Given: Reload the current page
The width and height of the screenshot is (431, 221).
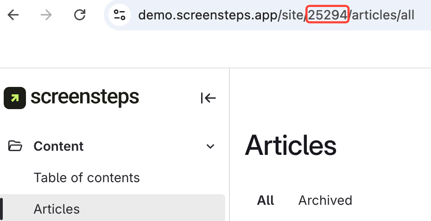Looking at the screenshot, I should [x=80, y=15].
